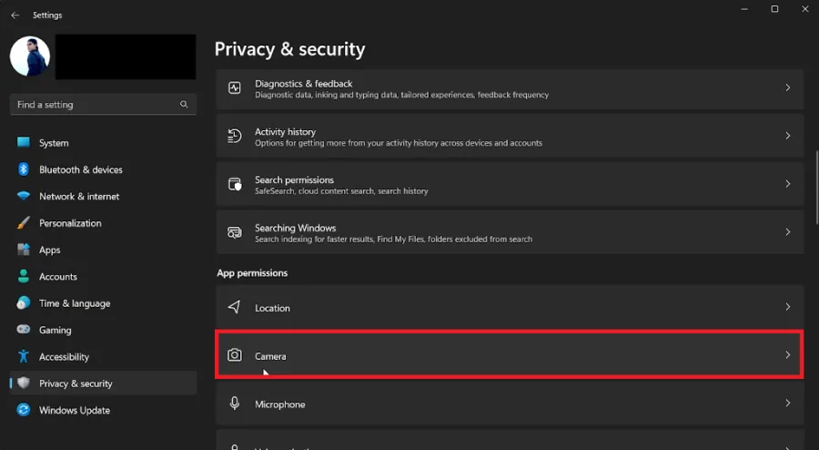Screen dimensions: 819x450
Task: Open the Accounts label
Action: [58, 277]
